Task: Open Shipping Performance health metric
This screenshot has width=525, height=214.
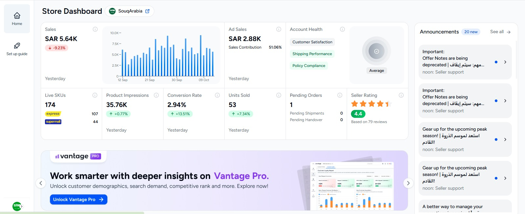Action: coord(312,54)
